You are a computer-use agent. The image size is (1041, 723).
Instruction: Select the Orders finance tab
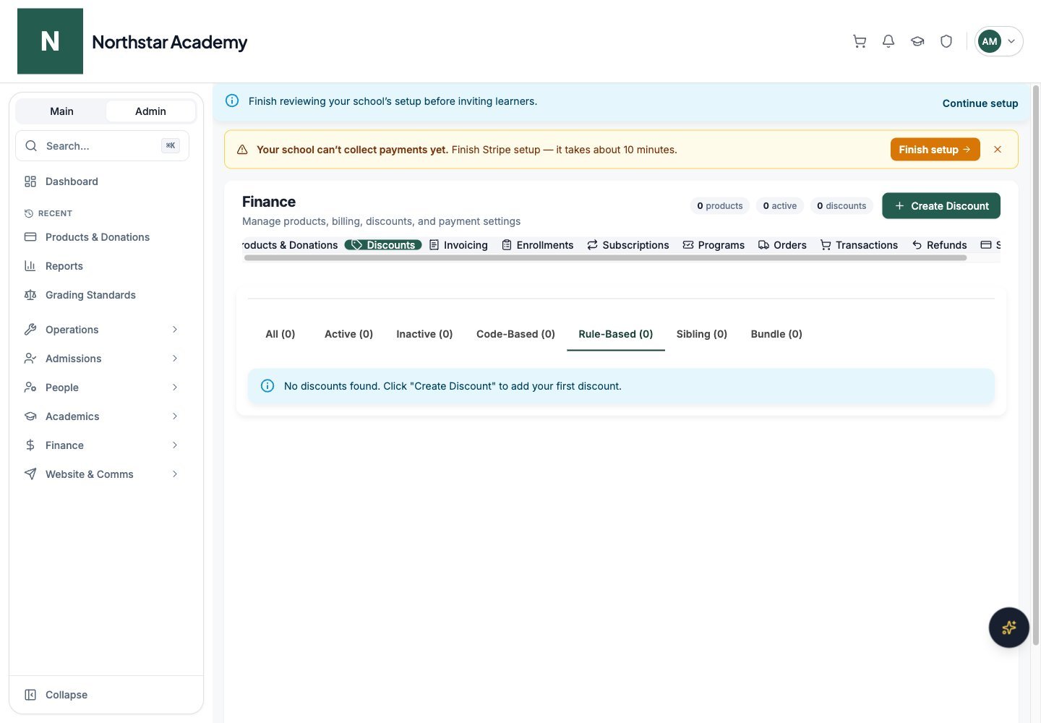[782, 245]
